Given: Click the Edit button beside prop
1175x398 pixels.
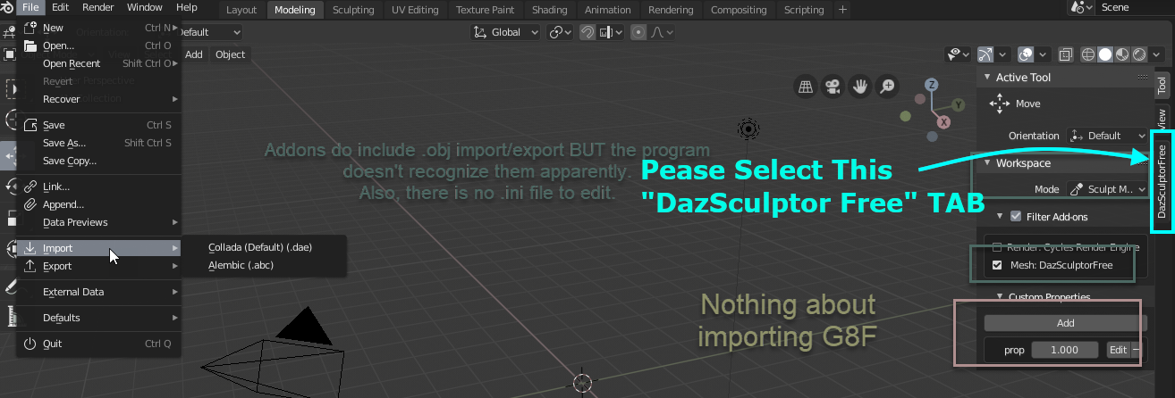Looking at the screenshot, I should pyautogui.click(x=1118, y=350).
